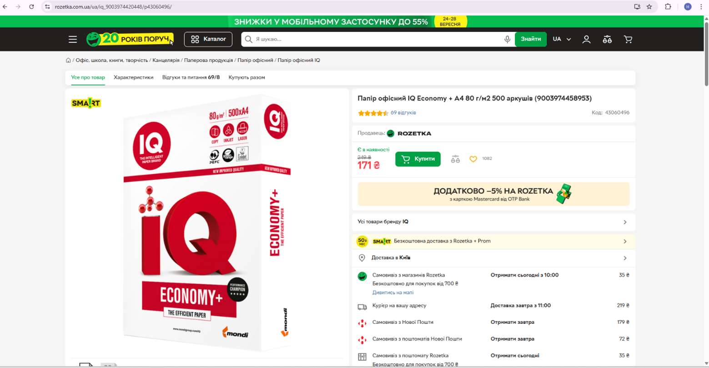Open the shopping cart icon
Image resolution: width=709 pixels, height=368 pixels.
pos(628,40)
